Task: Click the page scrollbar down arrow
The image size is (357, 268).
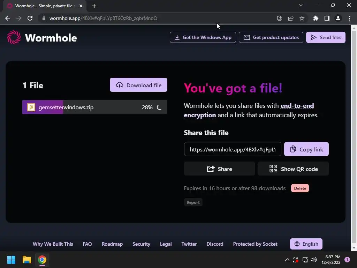Action: 354,248
